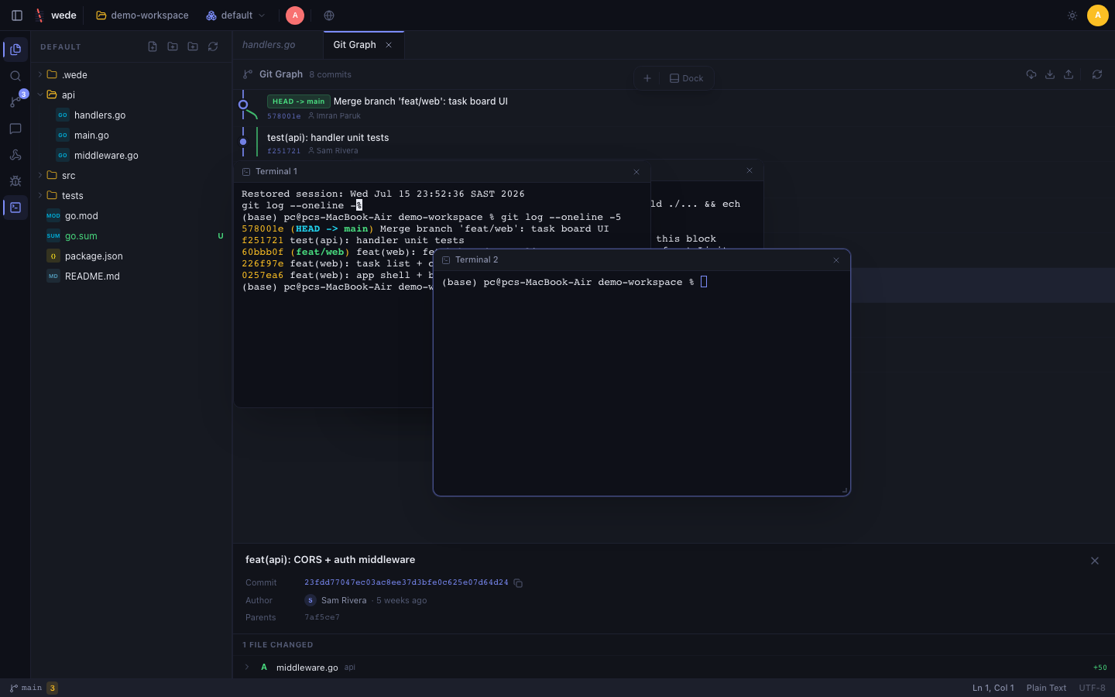The width and height of the screenshot is (1115, 697).
Task: Collapse the api folder
Action: coord(132,95)
